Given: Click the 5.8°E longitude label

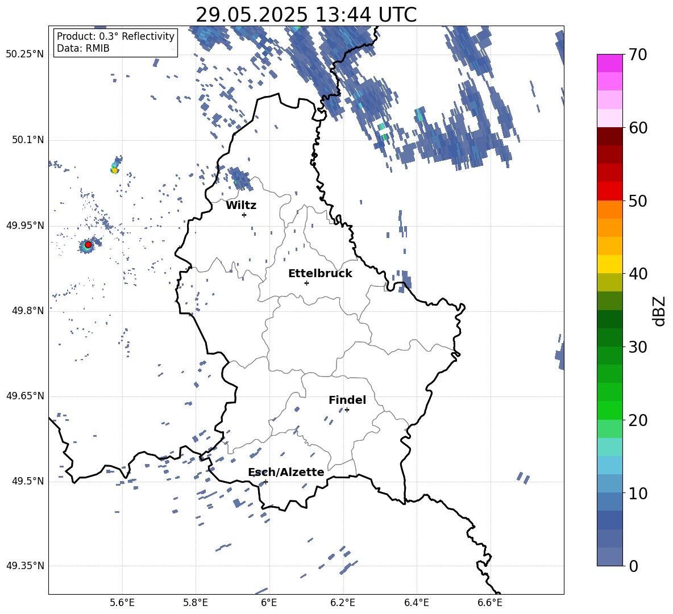Looking at the screenshot, I should pyautogui.click(x=196, y=603).
